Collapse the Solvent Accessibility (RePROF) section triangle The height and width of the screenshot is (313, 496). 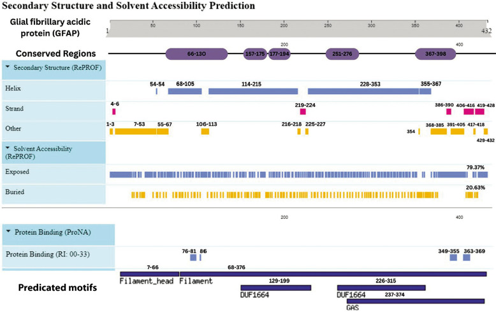click(x=8, y=148)
